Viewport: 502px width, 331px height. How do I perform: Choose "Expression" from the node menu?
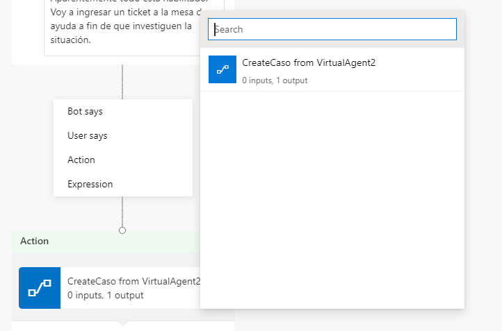(x=90, y=184)
